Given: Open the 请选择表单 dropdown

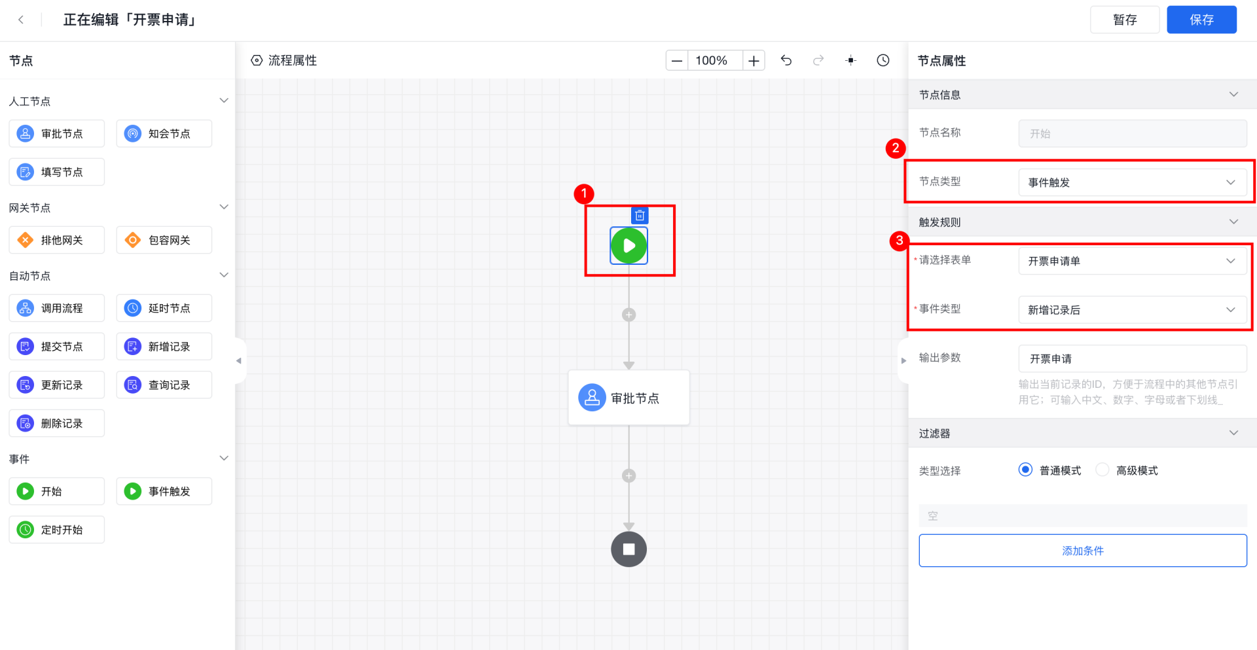Looking at the screenshot, I should 1132,261.
